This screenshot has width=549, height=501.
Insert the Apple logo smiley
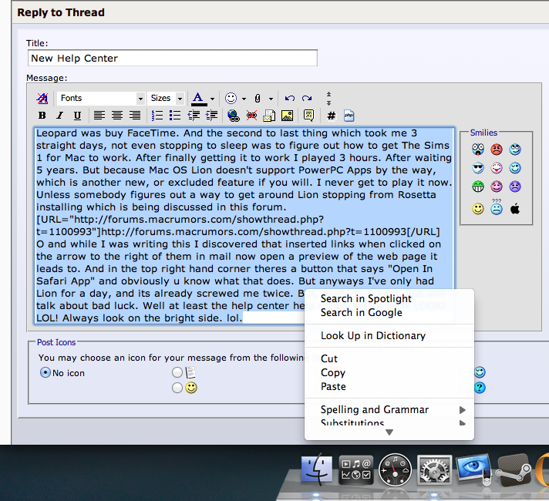[x=515, y=209]
